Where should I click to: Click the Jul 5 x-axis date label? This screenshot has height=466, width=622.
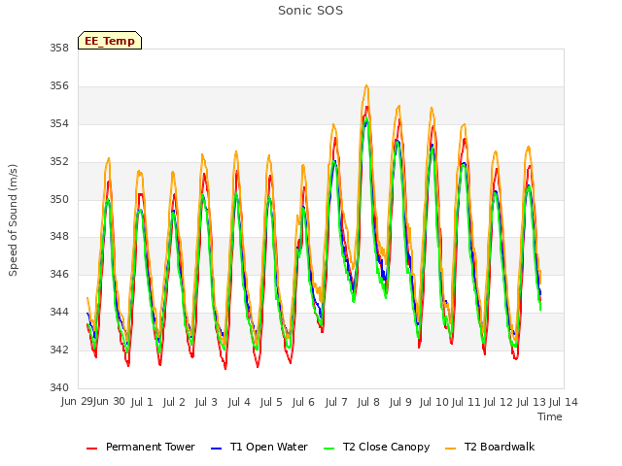[271, 402]
